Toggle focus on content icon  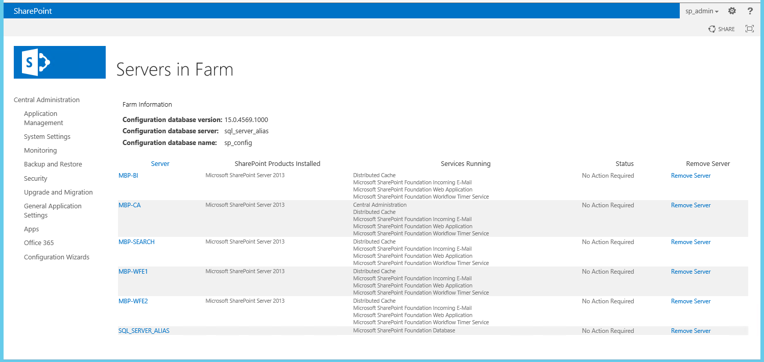click(750, 29)
